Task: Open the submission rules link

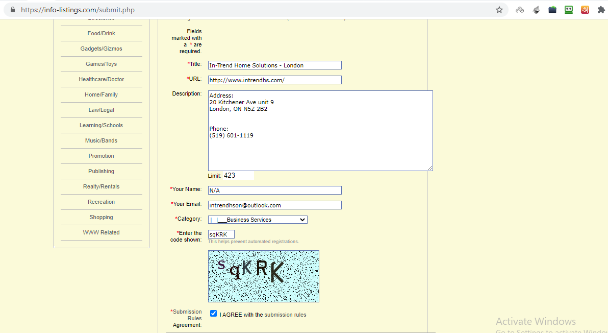Action: 285,315
